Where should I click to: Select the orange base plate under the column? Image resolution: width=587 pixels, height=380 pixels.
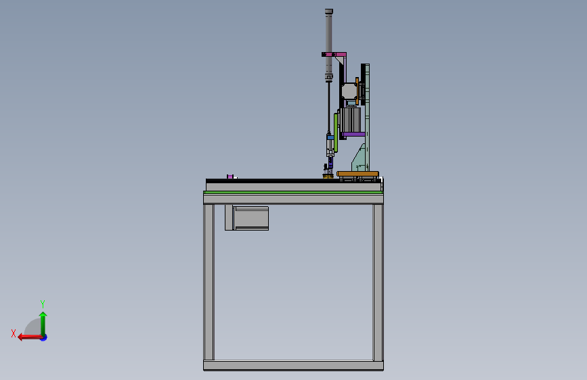coord(358,174)
